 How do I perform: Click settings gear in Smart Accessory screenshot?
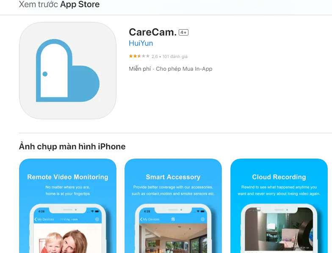(202, 219)
